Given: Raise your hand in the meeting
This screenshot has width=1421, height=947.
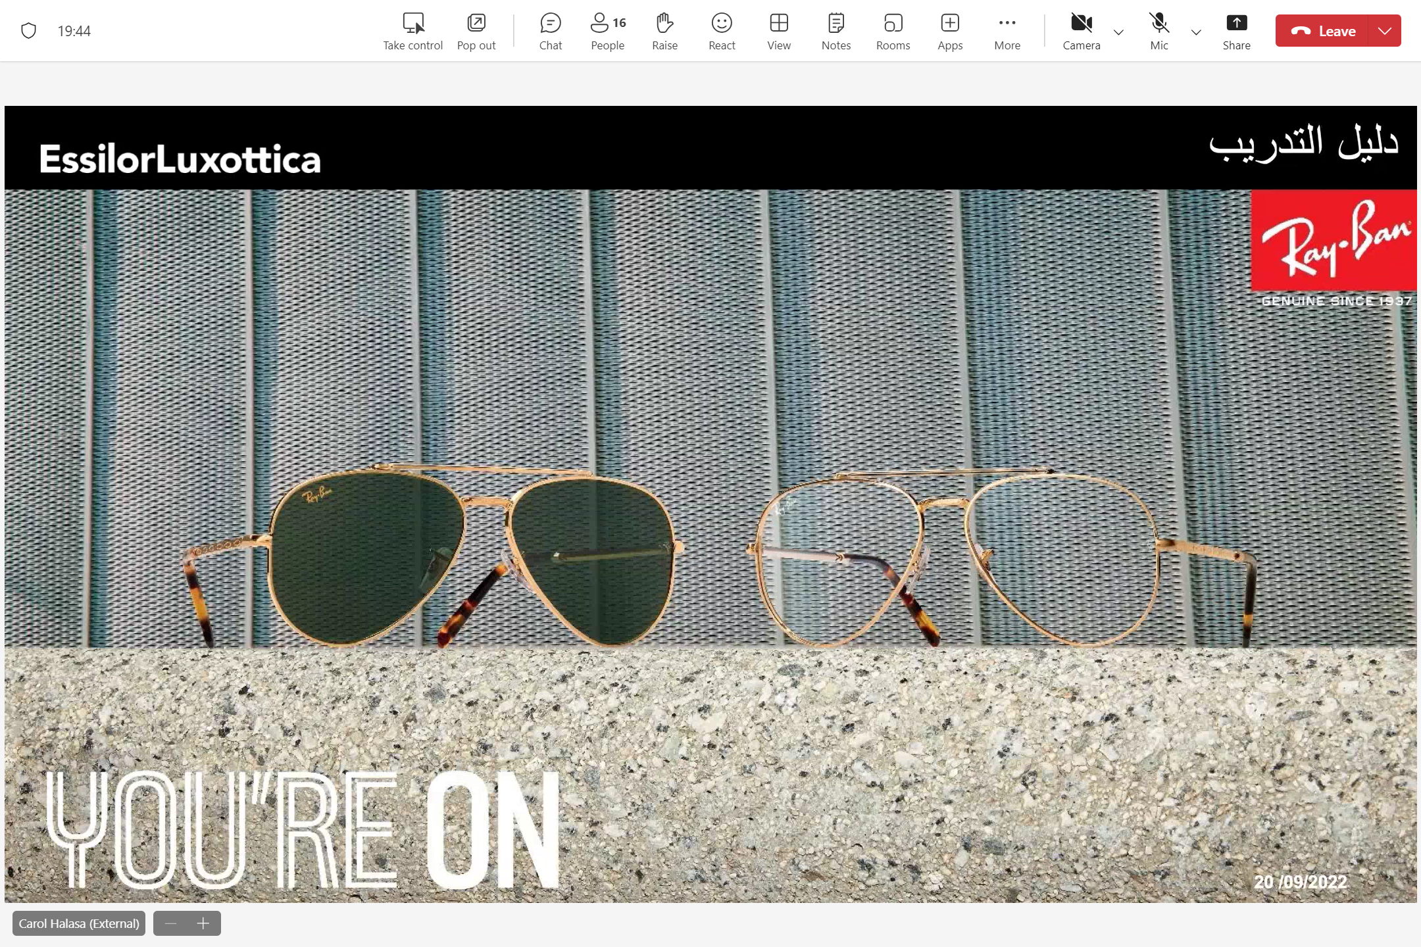Looking at the screenshot, I should pos(664,31).
